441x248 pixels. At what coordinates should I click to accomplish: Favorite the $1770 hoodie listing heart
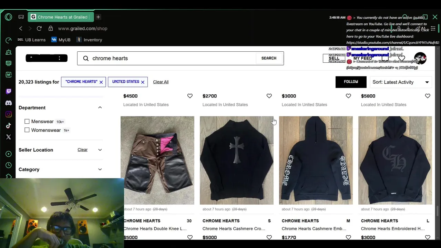point(348,237)
